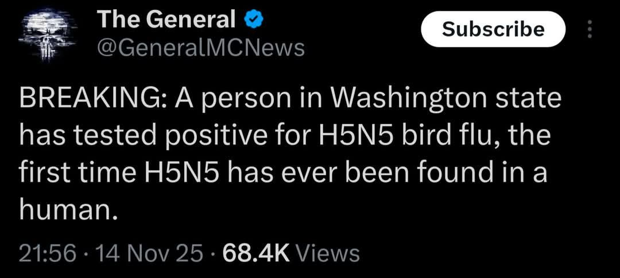Open the skull profile avatar
620x278 pixels.
point(46,34)
